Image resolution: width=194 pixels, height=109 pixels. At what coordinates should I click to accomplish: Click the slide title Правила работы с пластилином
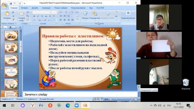[x=73, y=36]
